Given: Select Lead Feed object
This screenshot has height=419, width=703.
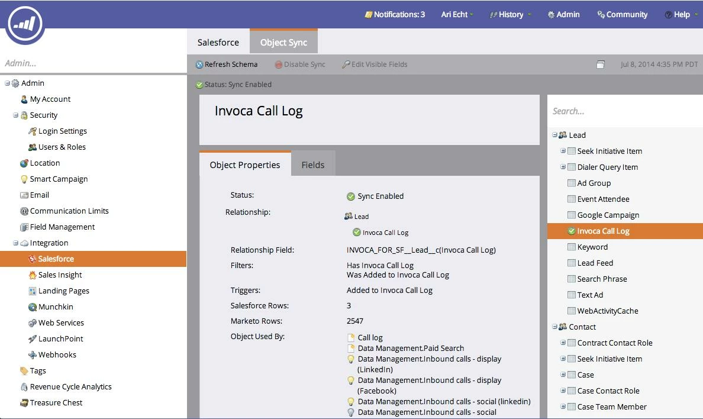Looking at the screenshot, I should pyautogui.click(x=591, y=263).
